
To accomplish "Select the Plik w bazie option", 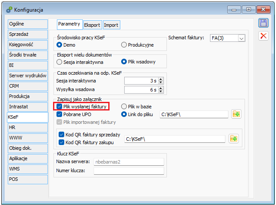I will (124, 106).
